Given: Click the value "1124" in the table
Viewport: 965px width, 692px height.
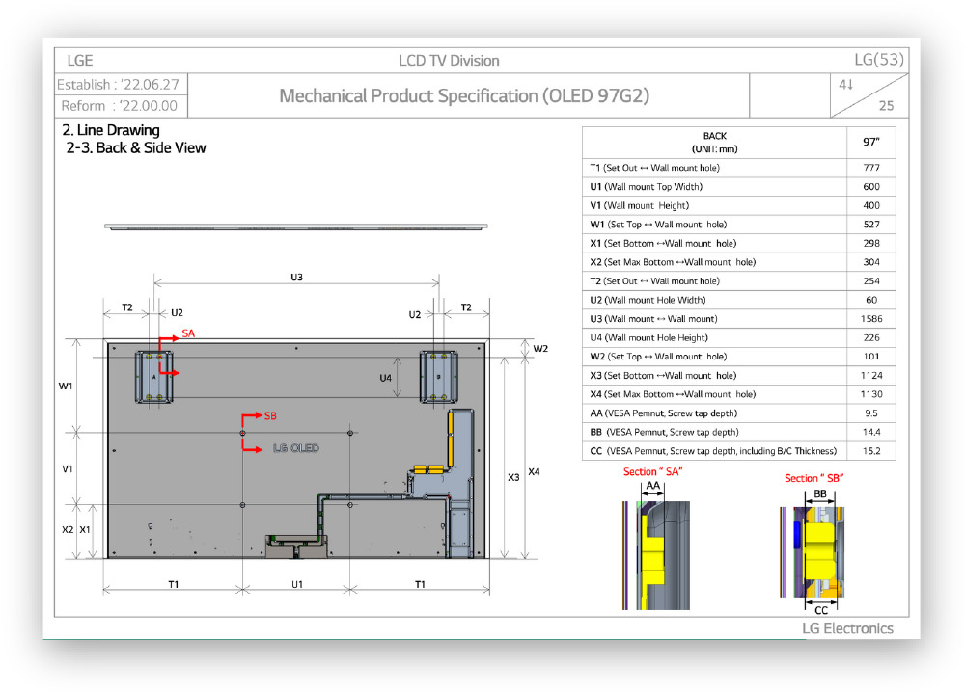Looking at the screenshot, I should (x=870, y=376).
